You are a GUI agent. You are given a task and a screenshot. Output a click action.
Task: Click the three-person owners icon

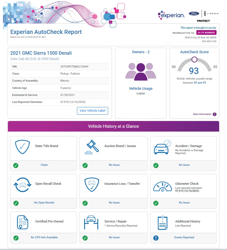click(141, 72)
